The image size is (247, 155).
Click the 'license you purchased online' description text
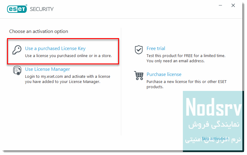68,56
